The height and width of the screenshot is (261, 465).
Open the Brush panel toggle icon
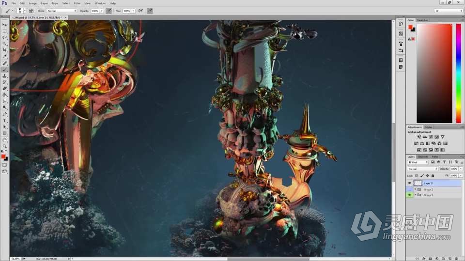tap(31, 11)
